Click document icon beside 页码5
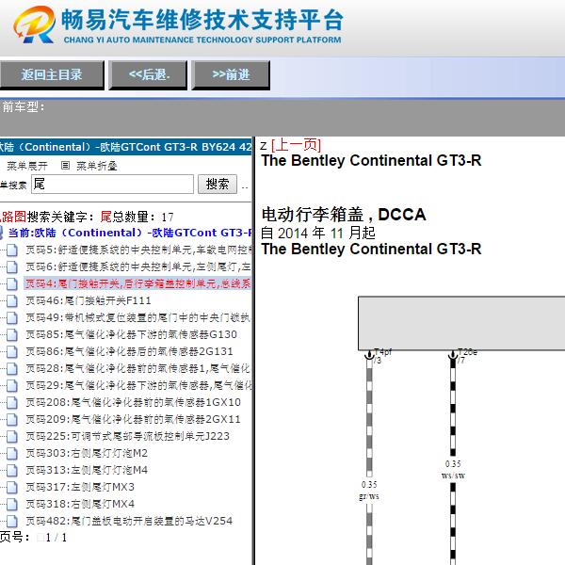This screenshot has width=565, height=565. pyautogui.click(x=12, y=250)
